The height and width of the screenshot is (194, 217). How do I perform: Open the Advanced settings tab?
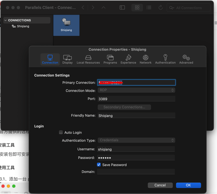(186, 60)
